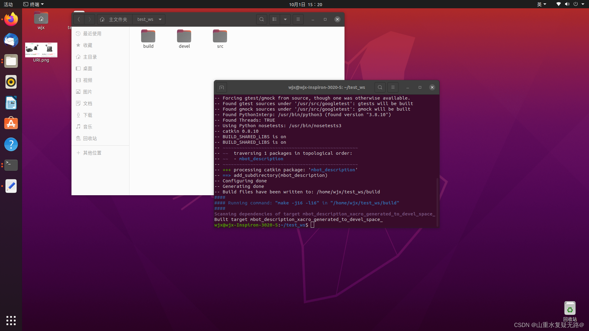Open 音乐 in the sidebar
This screenshot has height=331, width=589.
[x=100, y=127]
